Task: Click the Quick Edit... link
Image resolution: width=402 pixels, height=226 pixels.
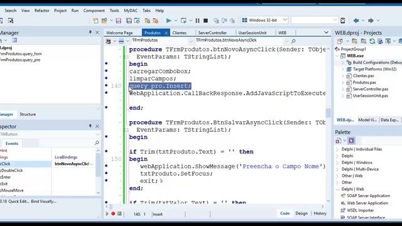Action: (x=19, y=202)
